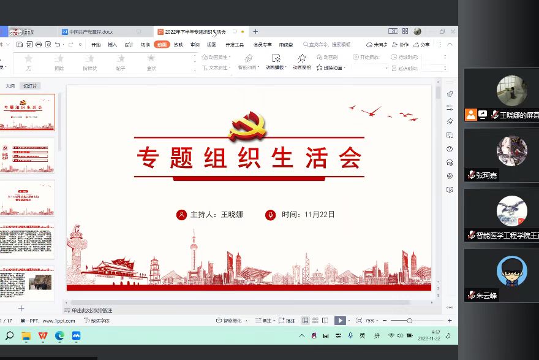The width and height of the screenshot is (539, 360).
Task: Open slide sorter grid view
Action: pyautogui.click(x=315, y=321)
